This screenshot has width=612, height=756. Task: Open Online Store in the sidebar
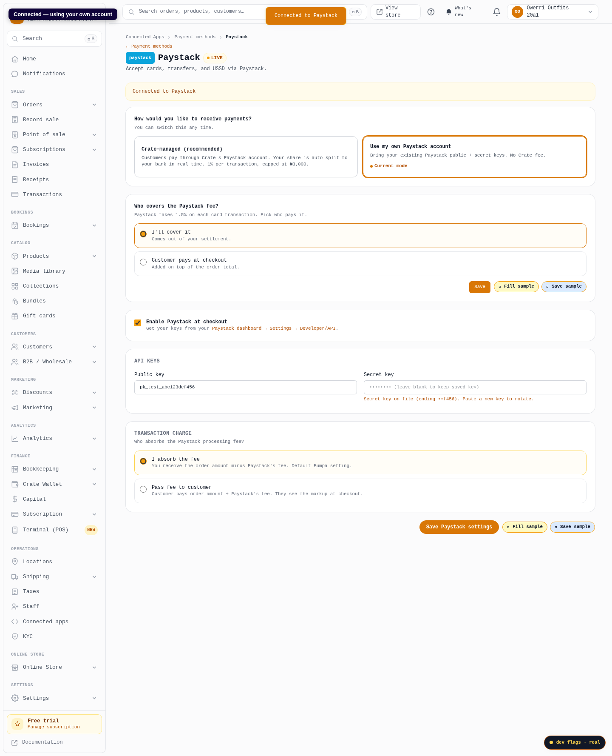tap(54, 667)
